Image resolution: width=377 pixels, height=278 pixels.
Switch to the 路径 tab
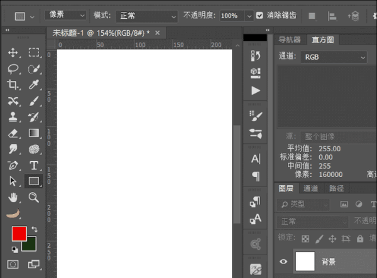336,188
